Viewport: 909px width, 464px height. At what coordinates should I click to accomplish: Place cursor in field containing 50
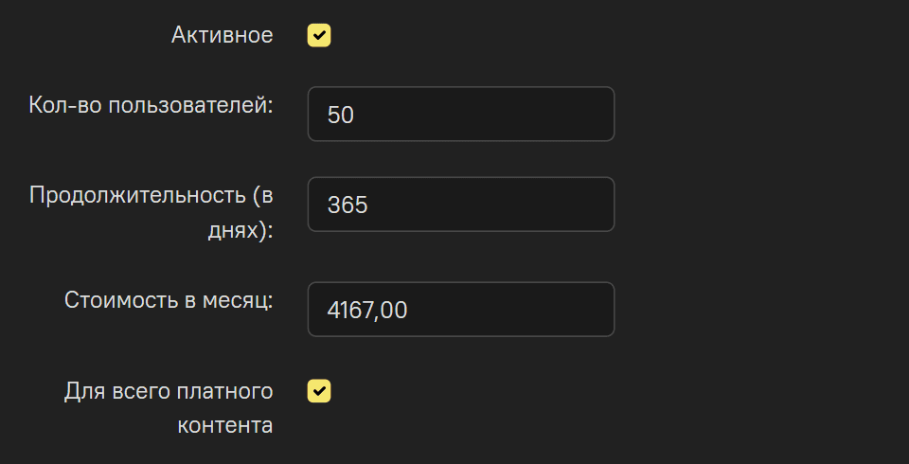[461, 115]
